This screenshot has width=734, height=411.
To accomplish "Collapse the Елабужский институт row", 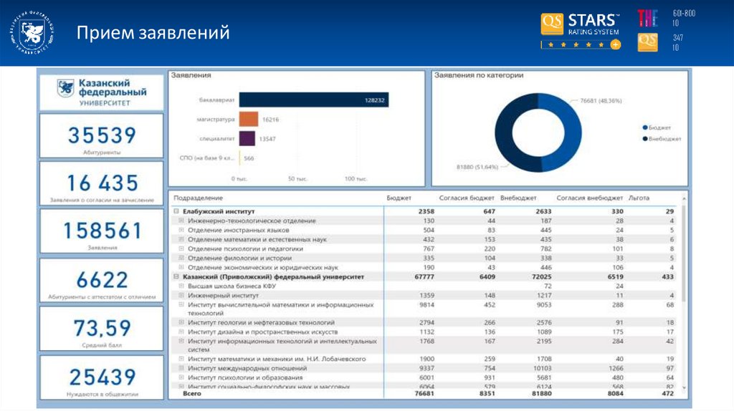I will pyautogui.click(x=176, y=211).
